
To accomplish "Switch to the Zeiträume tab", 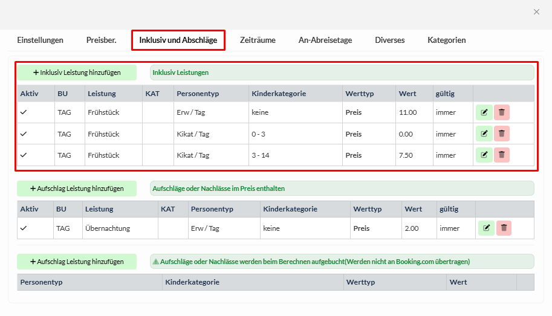I will 258,40.
